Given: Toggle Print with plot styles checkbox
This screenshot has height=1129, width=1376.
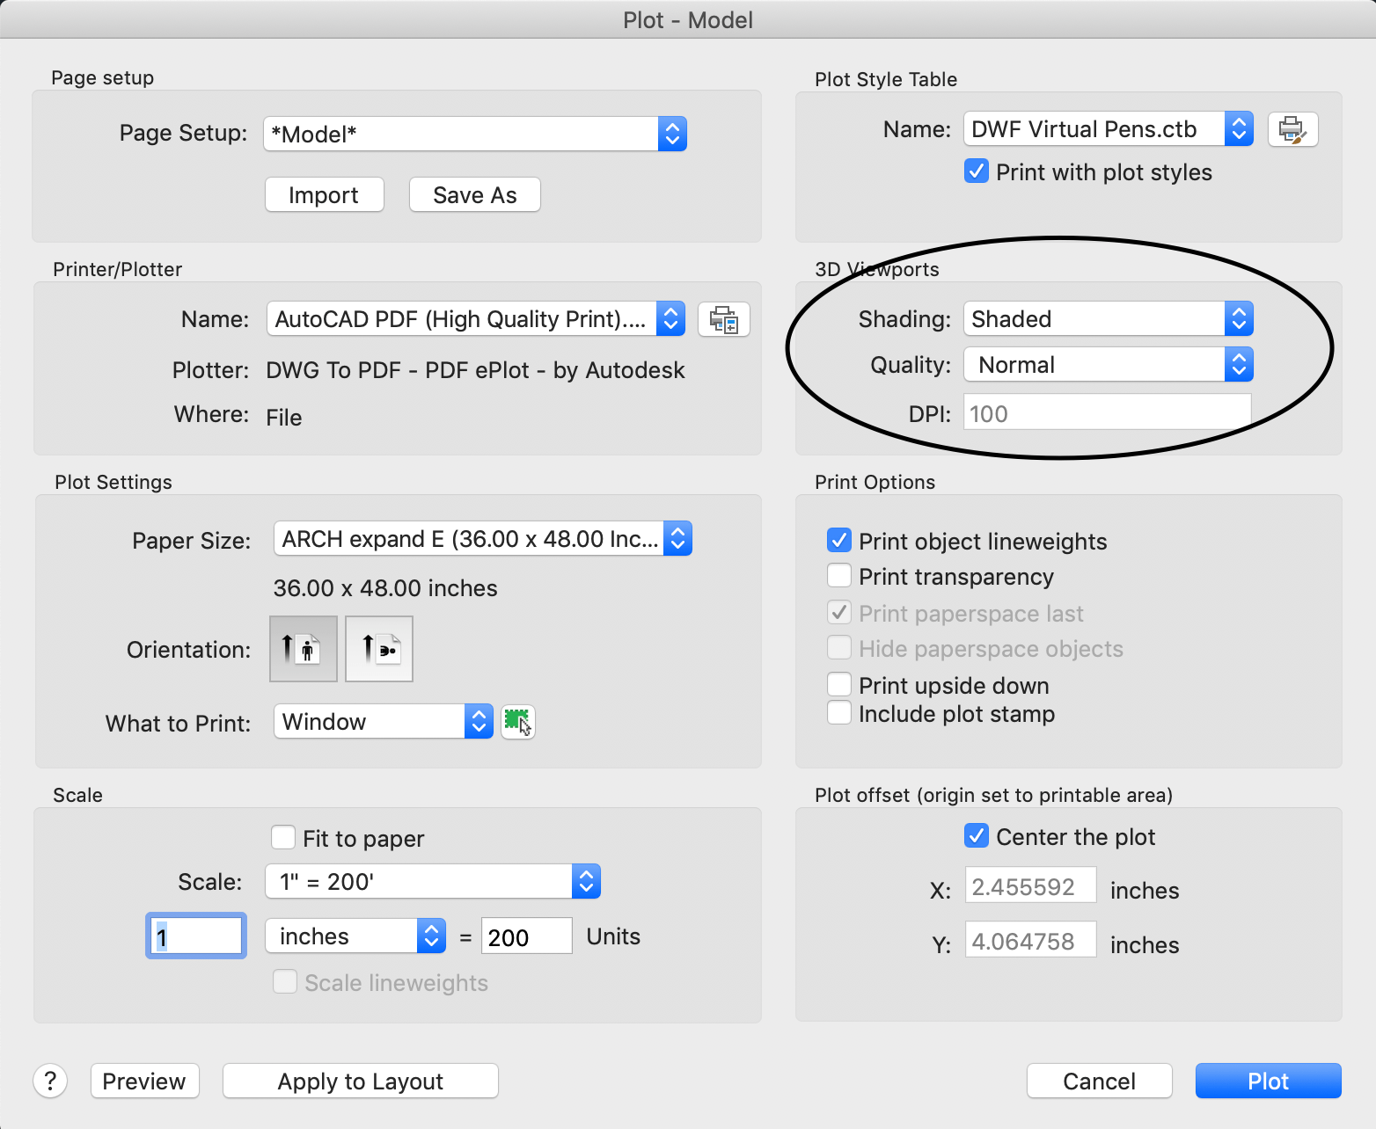Looking at the screenshot, I should click(977, 171).
